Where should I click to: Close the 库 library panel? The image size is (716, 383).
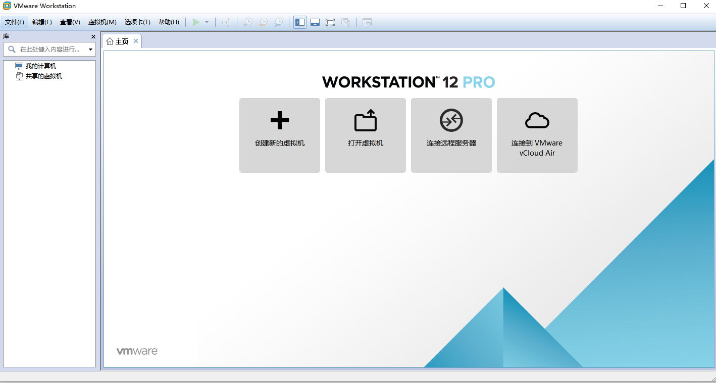point(93,36)
